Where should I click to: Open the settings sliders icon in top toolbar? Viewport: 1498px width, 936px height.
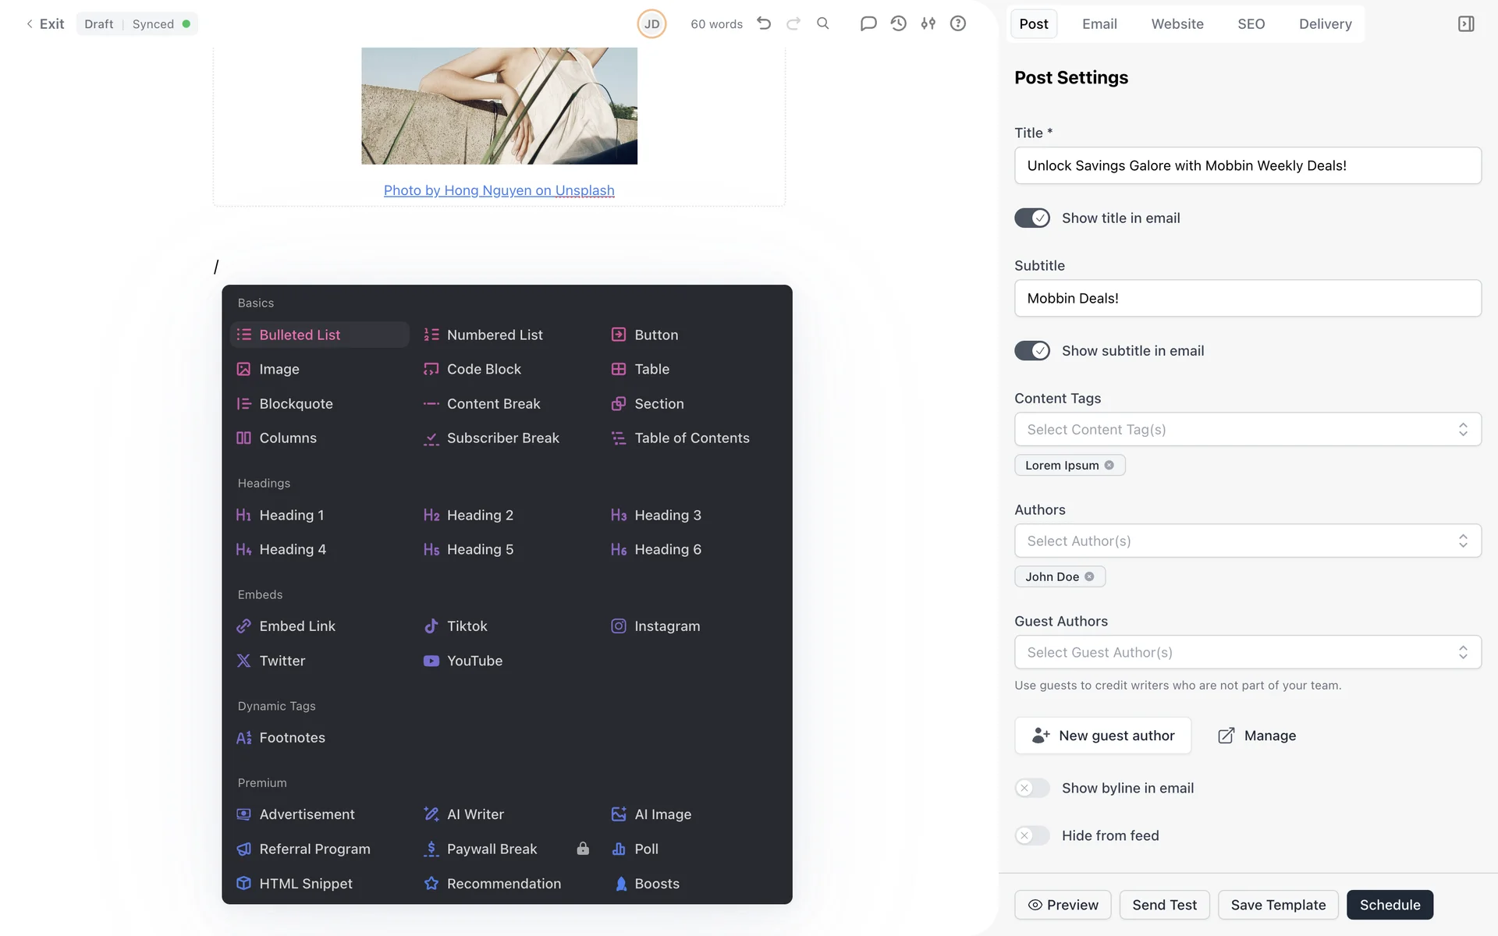[928, 23]
